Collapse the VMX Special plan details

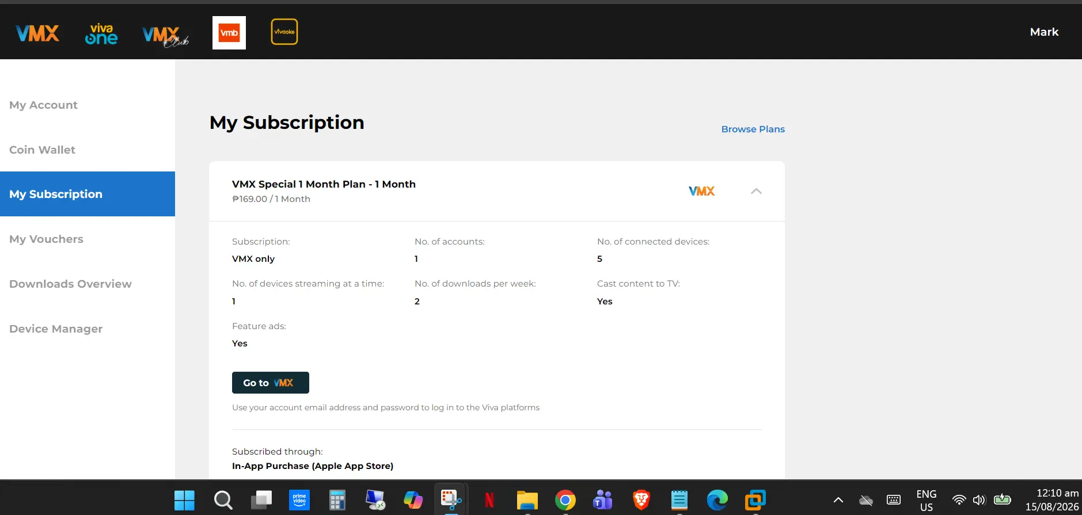click(x=756, y=191)
